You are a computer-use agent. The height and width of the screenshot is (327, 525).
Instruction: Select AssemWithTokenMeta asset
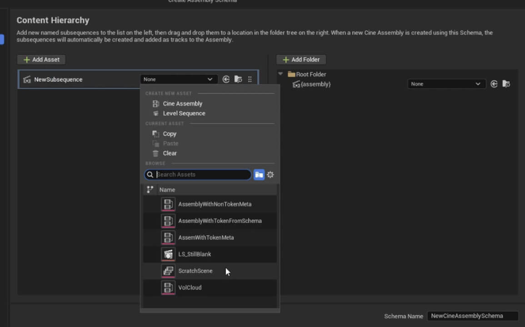click(x=210, y=238)
